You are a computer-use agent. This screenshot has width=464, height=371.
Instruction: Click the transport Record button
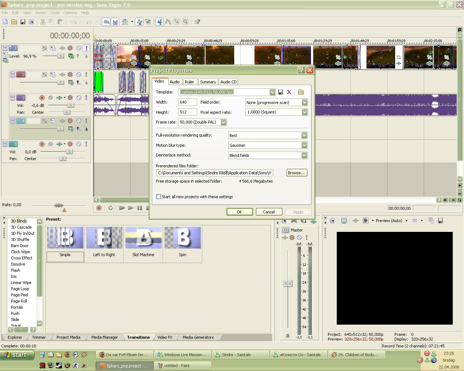pyautogui.click(x=99, y=208)
